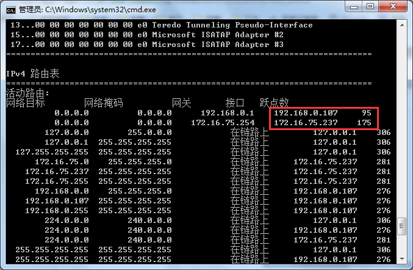Click the title text 管理员: C:\Windows\system32\cmd.exe

[87, 10]
